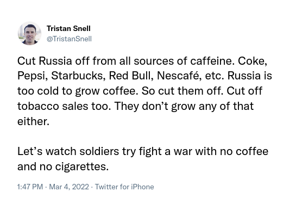Open Tristan Snell's profile picture
Viewport: 296px width, 210px height.
30,33
